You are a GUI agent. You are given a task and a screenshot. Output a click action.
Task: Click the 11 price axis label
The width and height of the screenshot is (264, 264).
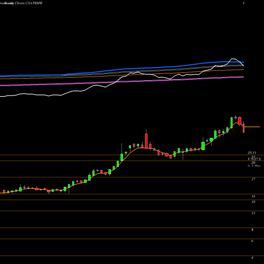point(253,213)
